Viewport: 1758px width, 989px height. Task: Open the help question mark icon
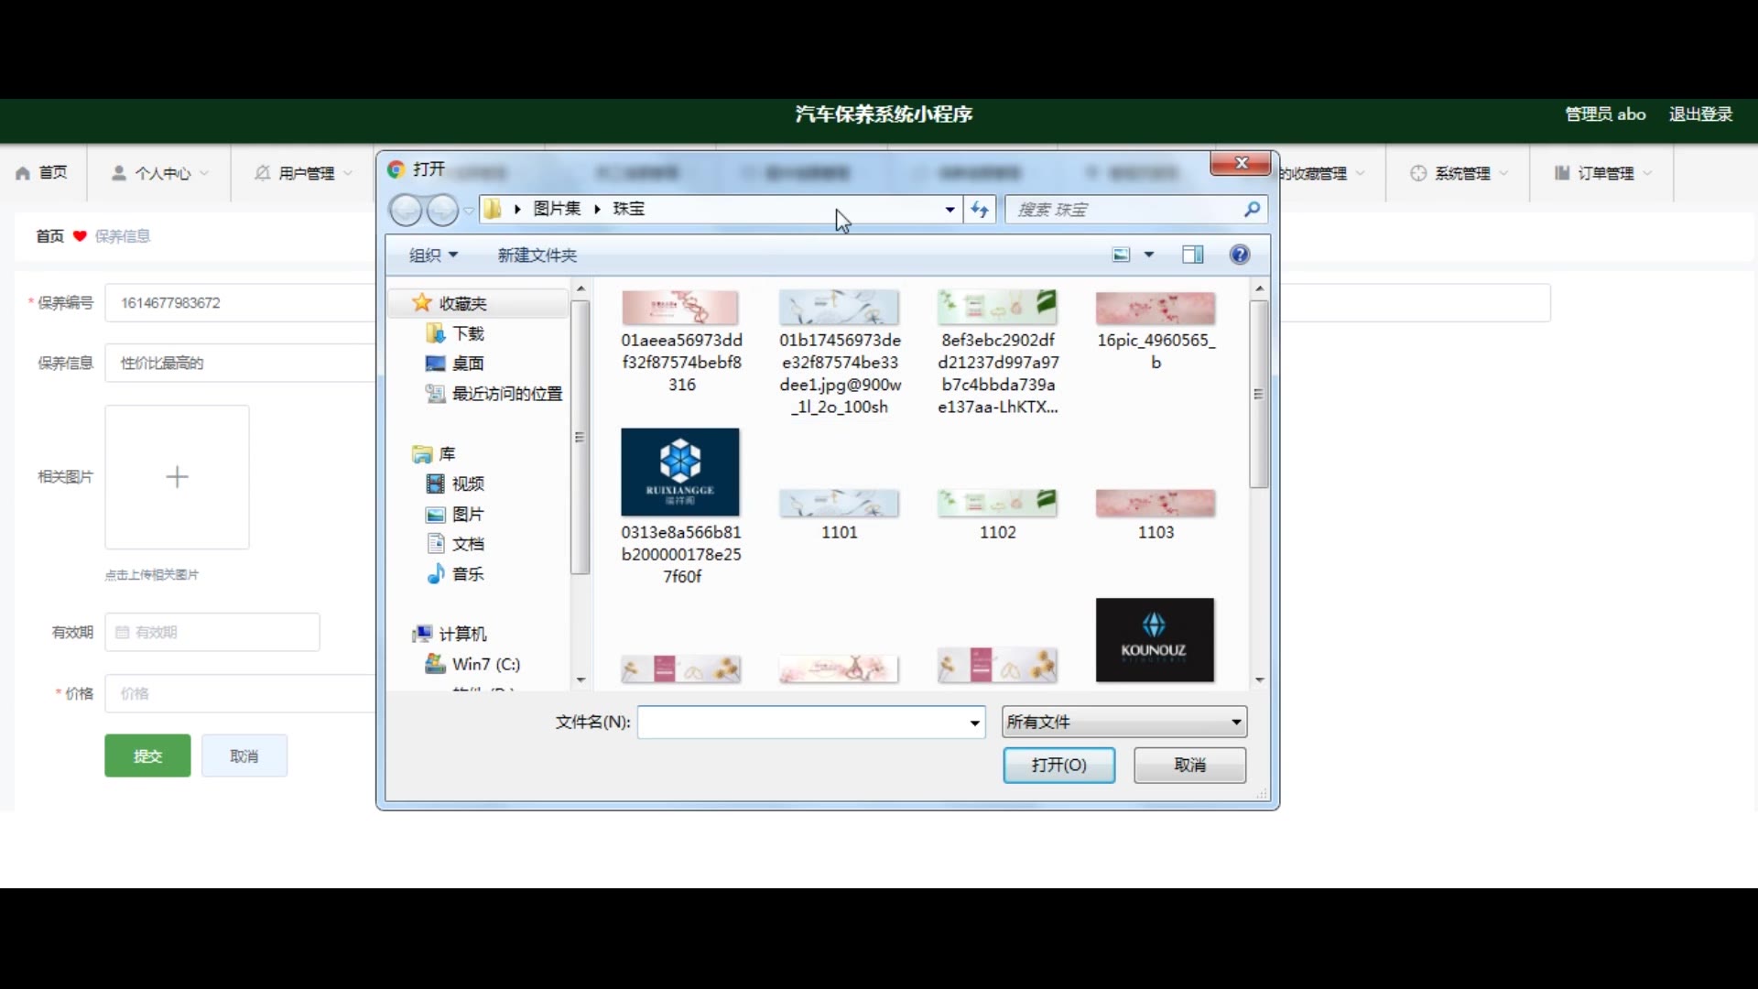(x=1240, y=255)
